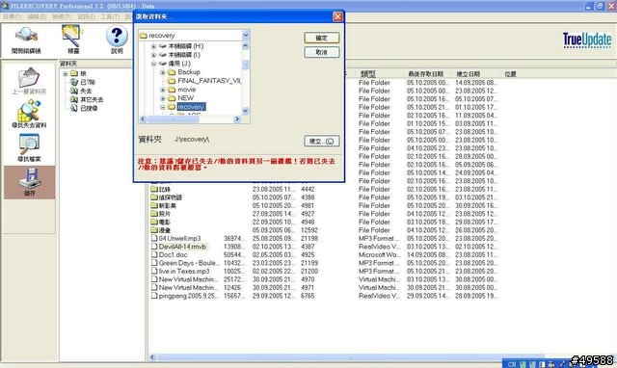The width and height of the screenshot is (617, 368).
Task: Collapse the drive (J:) node
Action: [153, 64]
